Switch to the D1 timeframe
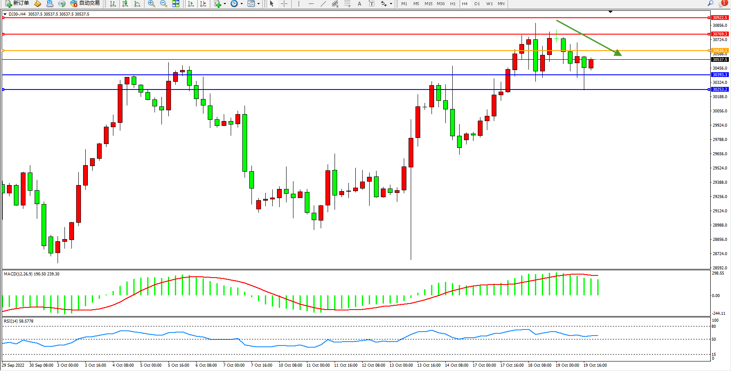The width and height of the screenshot is (731, 371). click(x=477, y=3)
